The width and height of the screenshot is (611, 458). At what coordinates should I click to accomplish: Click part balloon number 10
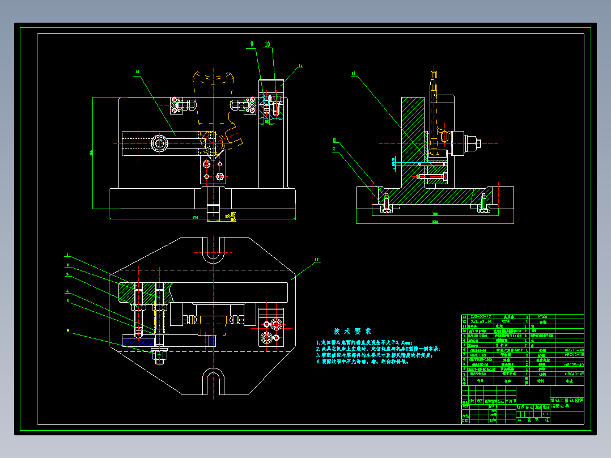point(268,44)
